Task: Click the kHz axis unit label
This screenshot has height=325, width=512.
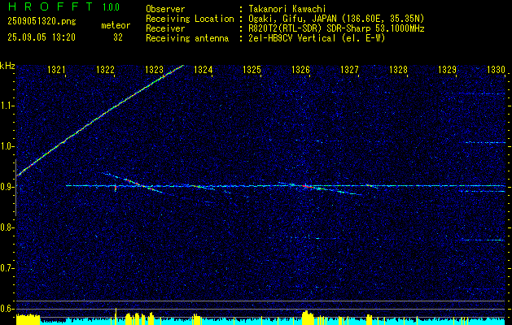Action: [x=7, y=66]
